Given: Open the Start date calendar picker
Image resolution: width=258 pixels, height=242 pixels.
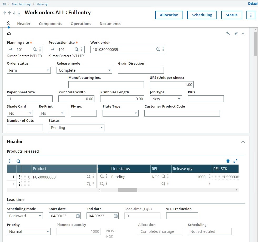Looking at the screenshot, I should point(78,216).
